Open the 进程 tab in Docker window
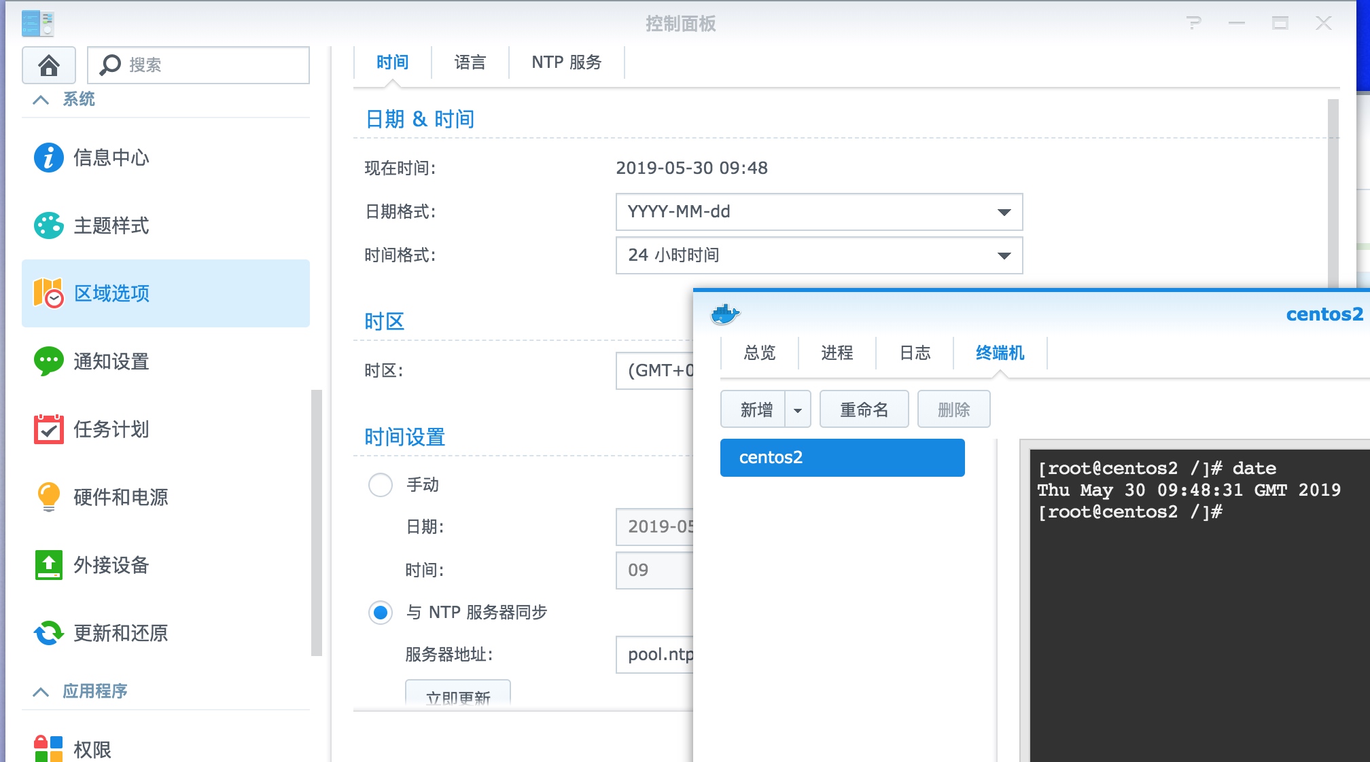This screenshot has width=1370, height=762. coord(837,353)
